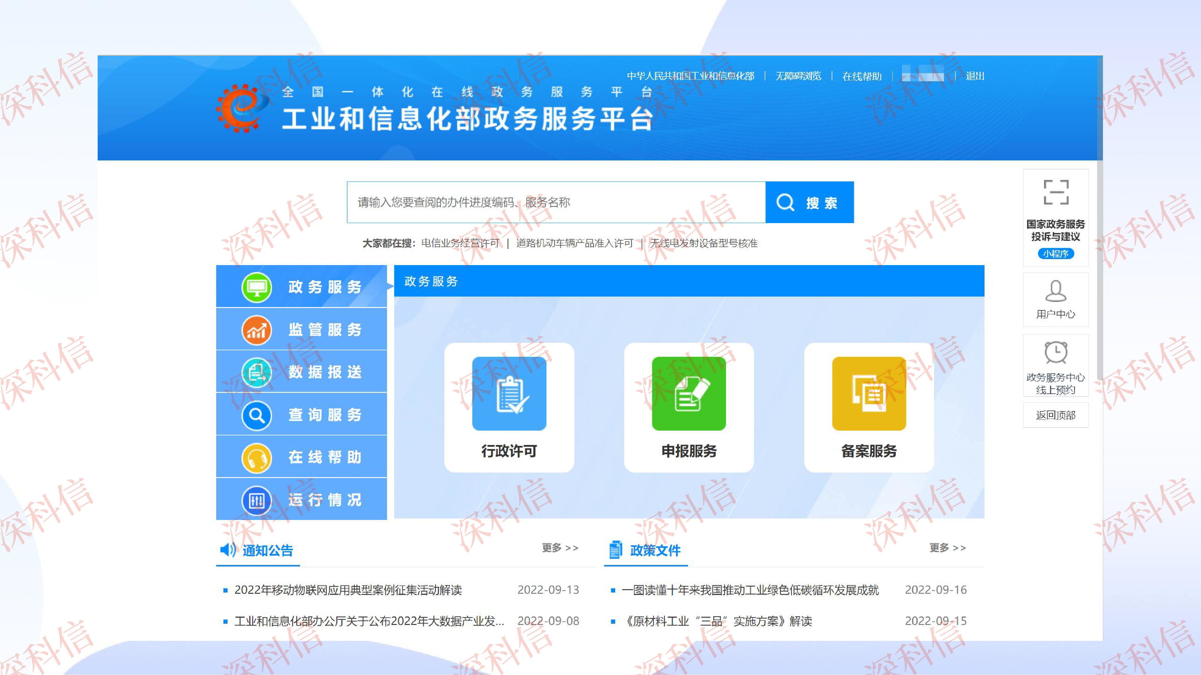Image resolution: width=1201 pixels, height=675 pixels.
Task: Click the 国家政务服务投诉与建议 scan icon
Action: 1056,192
